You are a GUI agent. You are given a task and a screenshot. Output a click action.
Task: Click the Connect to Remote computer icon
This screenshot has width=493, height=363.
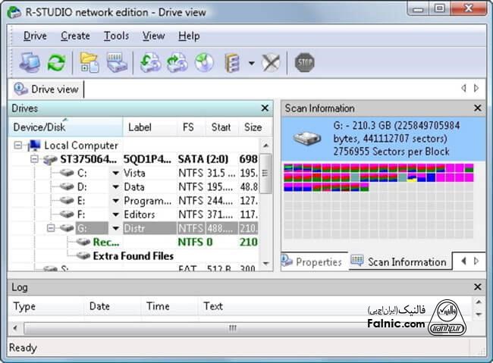coord(30,62)
